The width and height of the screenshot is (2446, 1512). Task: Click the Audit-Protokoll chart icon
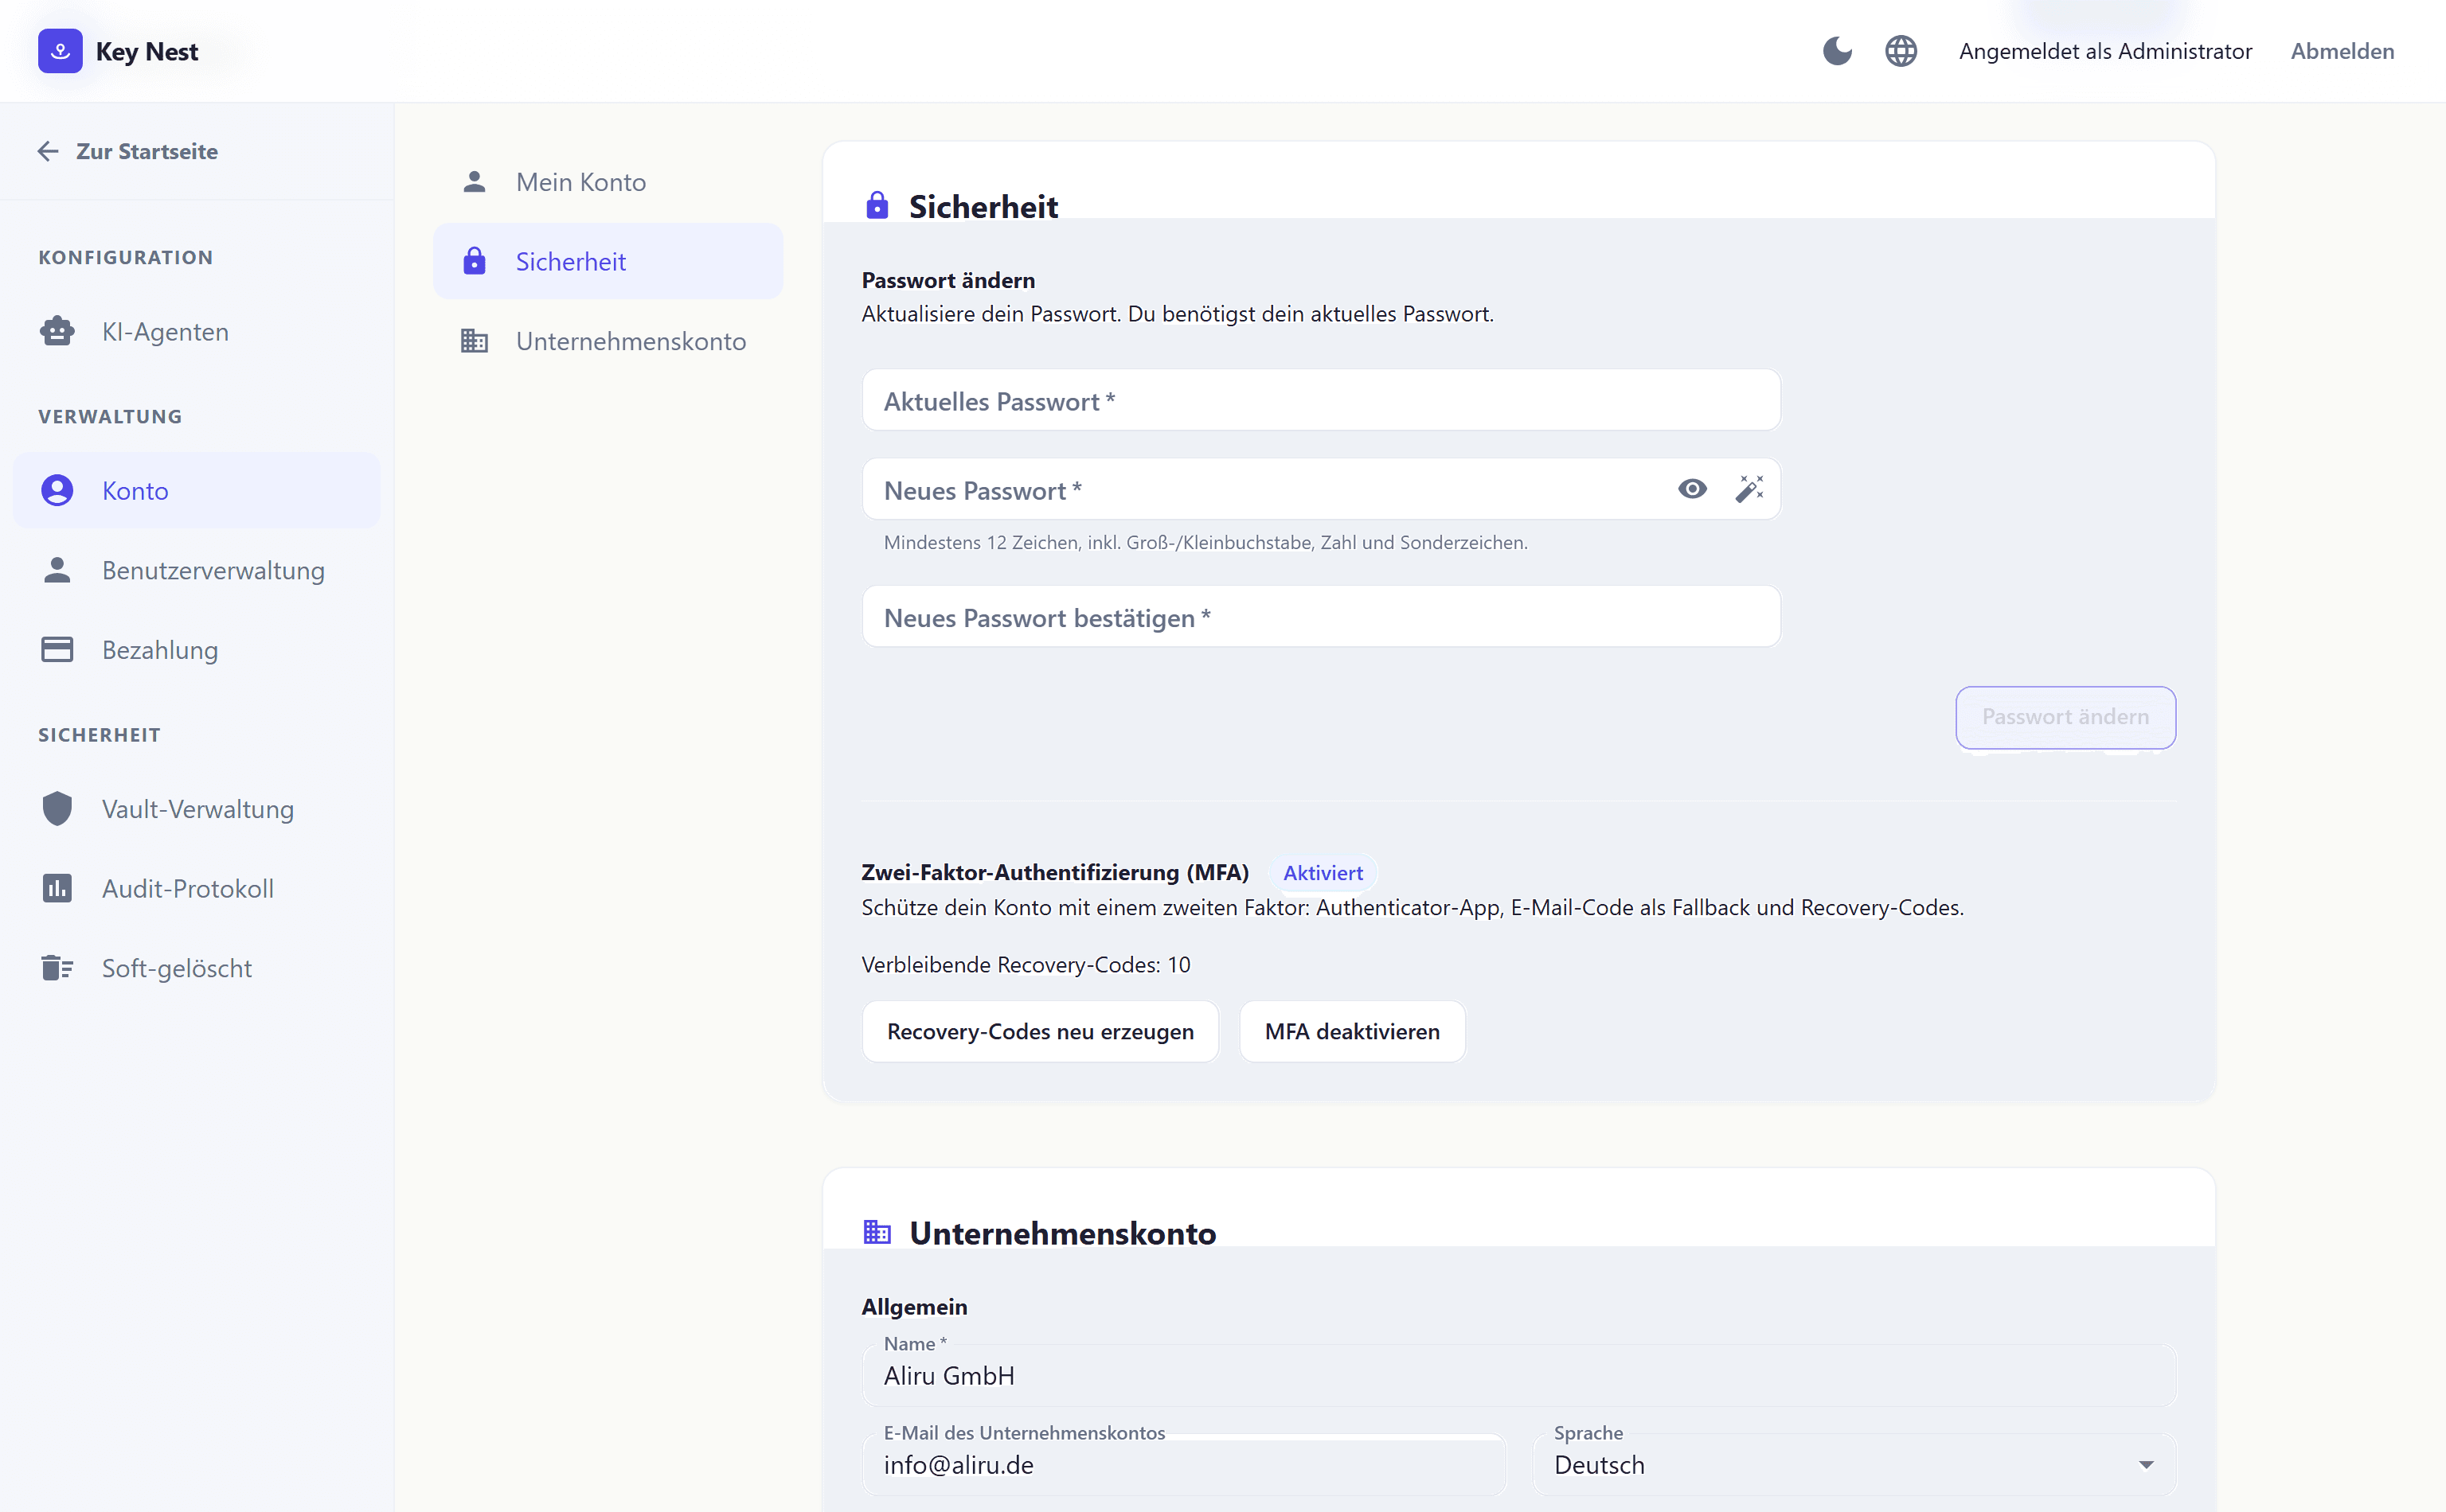click(x=57, y=888)
